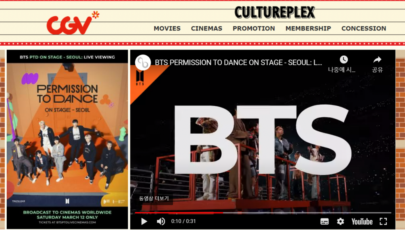Click the channel avatar icon in video
This screenshot has height=230, width=405.
point(143,63)
